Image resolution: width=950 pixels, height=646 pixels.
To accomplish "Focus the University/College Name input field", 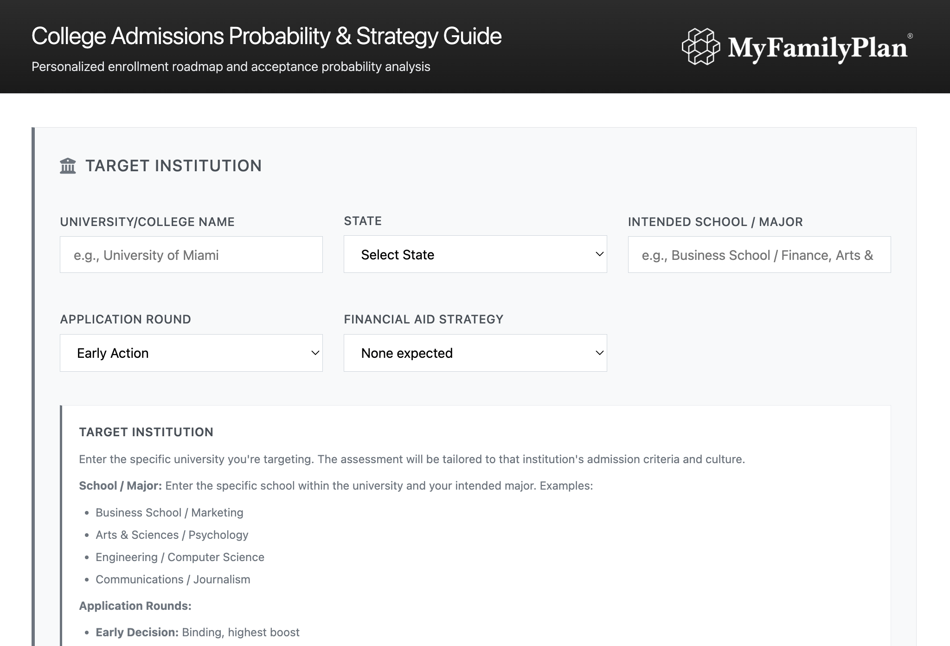I will point(191,255).
